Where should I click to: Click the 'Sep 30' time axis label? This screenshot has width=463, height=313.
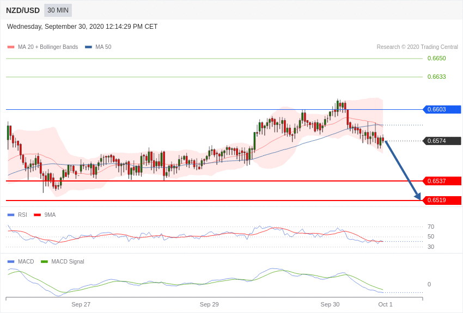[330, 304]
